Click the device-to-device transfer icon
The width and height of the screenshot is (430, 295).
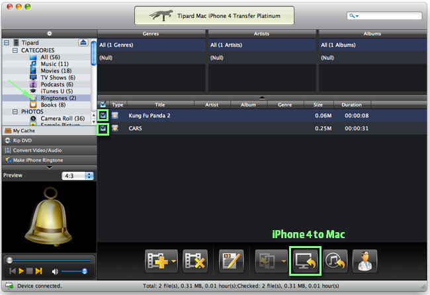point(267,261)
